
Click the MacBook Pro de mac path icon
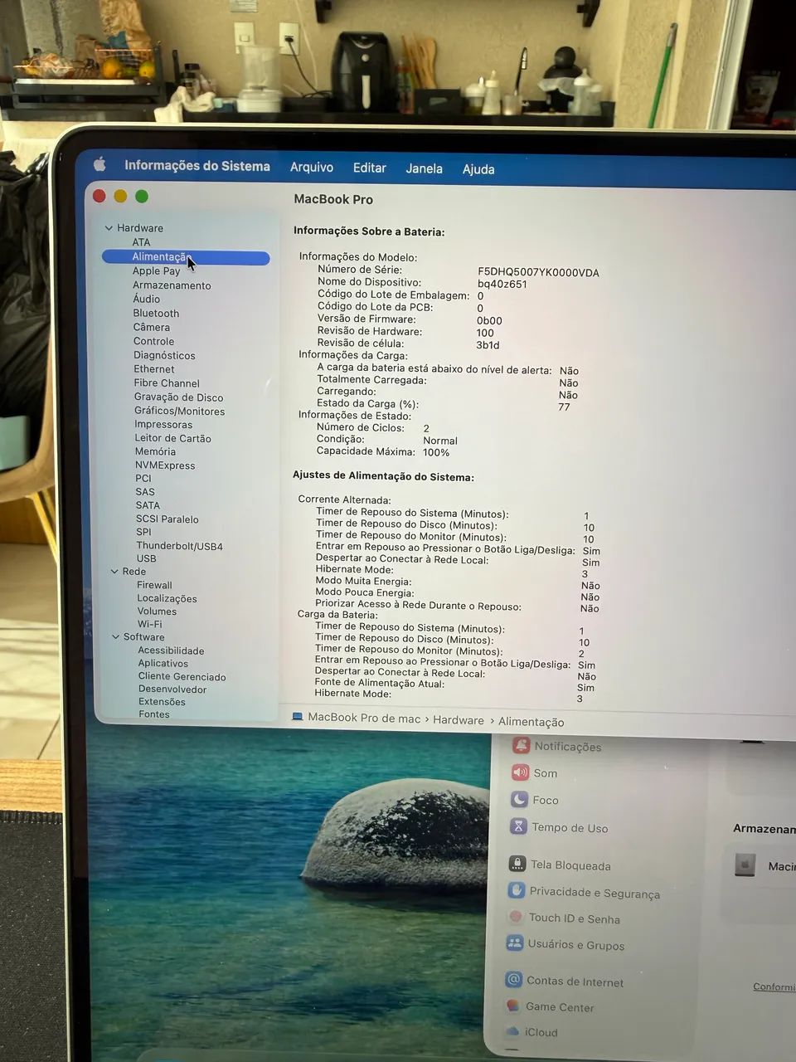[x=298, y=717]
